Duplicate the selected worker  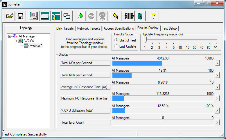67,16
